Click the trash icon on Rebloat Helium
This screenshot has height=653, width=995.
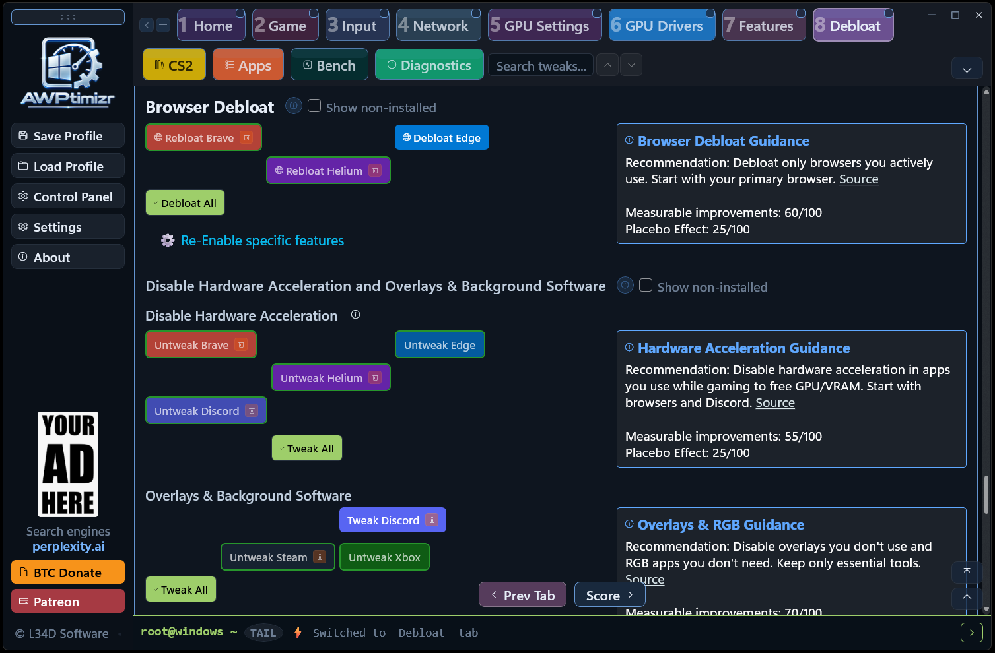[375, 171]
